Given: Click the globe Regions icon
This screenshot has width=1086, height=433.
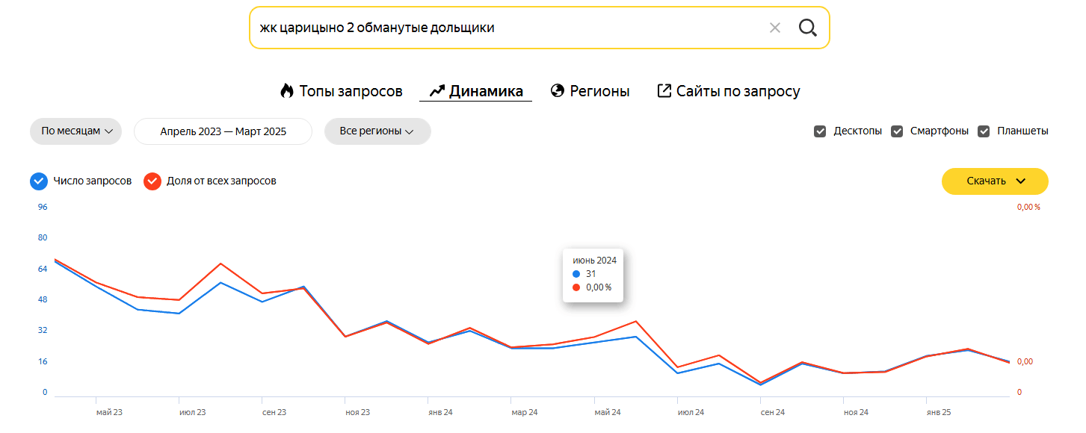Looking at the screenshot, I should pyautogui.click(x=557, y=91).
